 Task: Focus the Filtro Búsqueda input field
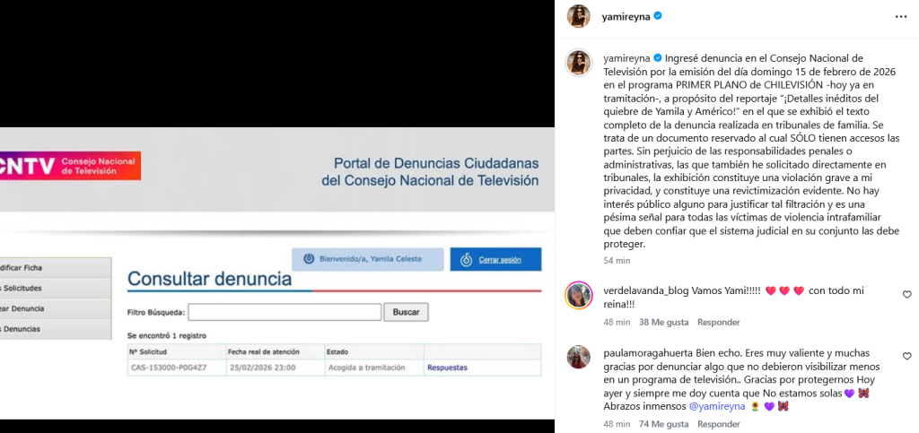click(284, 313)
